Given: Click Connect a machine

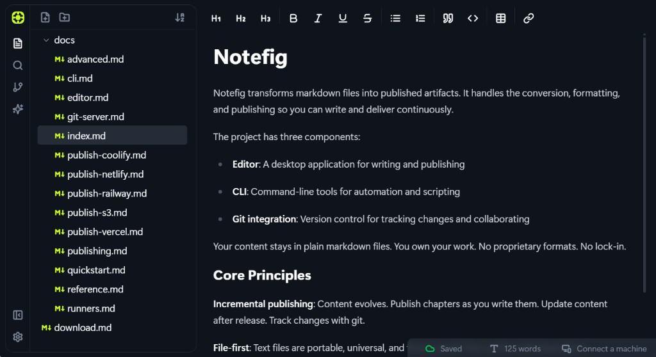Looking at the screenshot, I should [x=604, y=349].
